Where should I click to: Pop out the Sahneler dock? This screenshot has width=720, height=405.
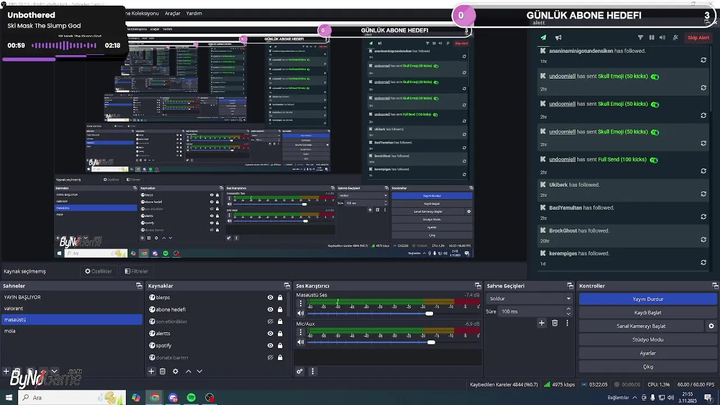click(x=139, y=286)
